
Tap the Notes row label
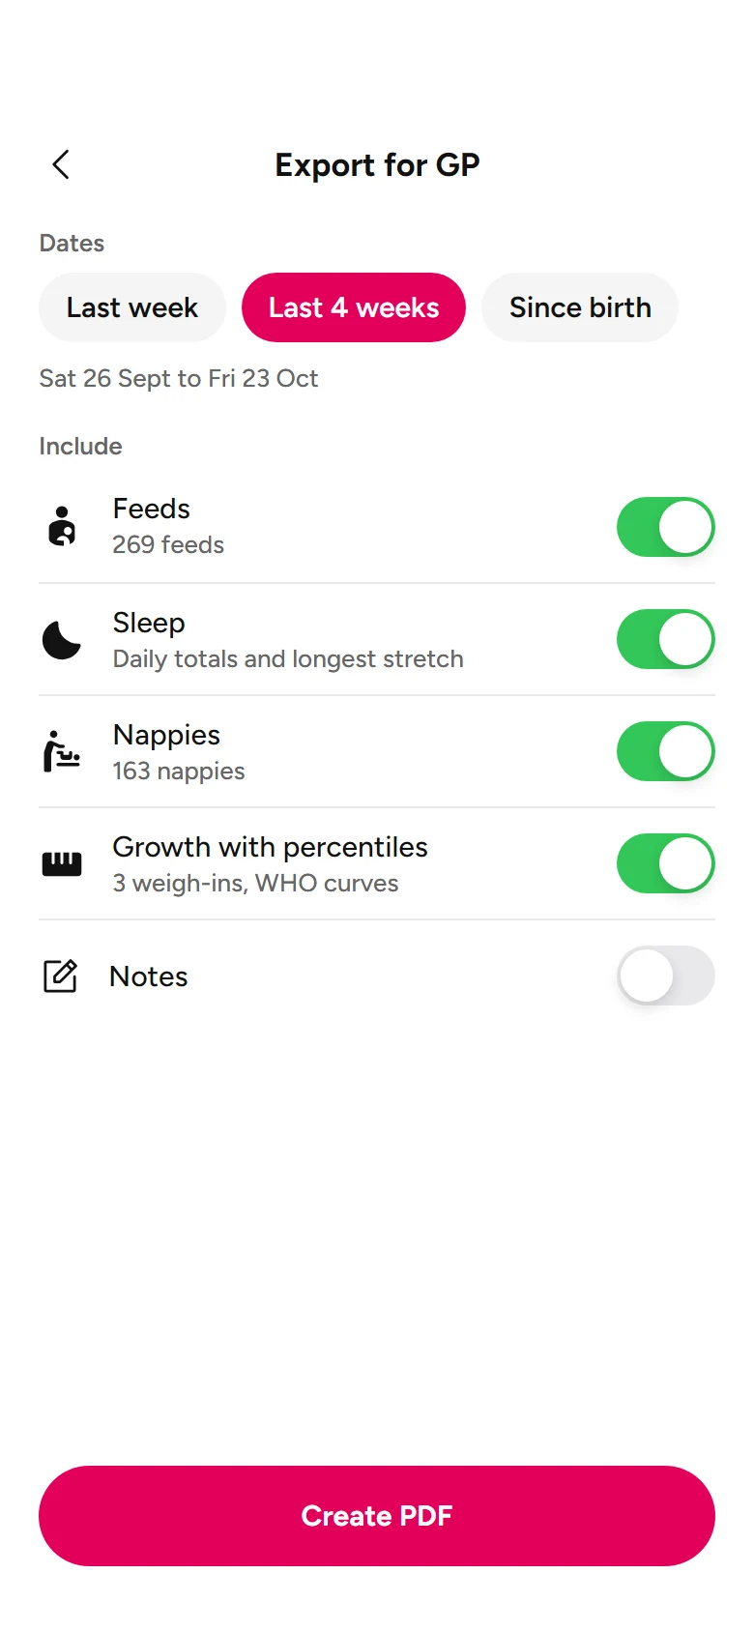coord(149,976)
